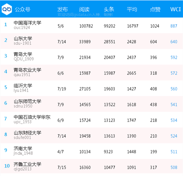Click read count 100782

[86, 26]
